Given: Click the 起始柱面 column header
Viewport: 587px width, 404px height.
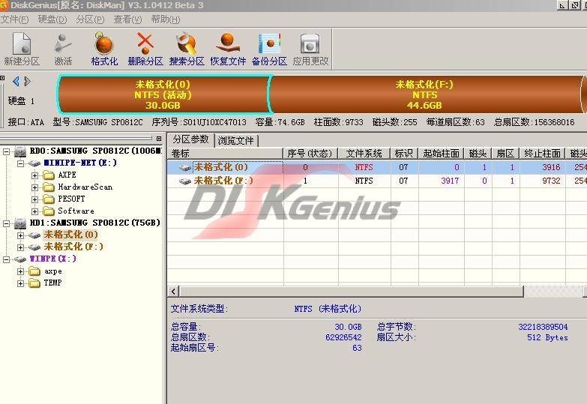Looking at the screenshot, I should (x=442, y=153).
